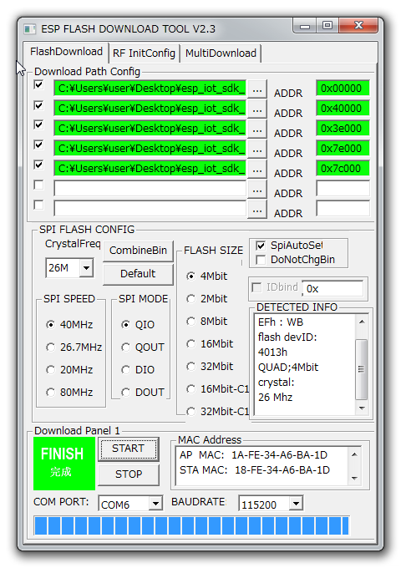Browse file for the 0x7e000 address row

(x=257, y=150)
